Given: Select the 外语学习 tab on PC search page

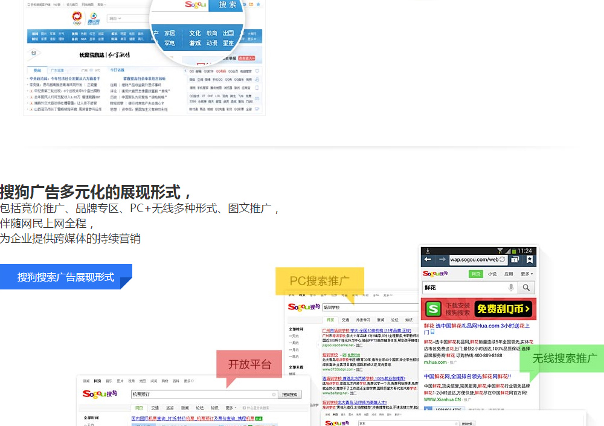Looking at the screenshot, I should [x=363, y=320].
